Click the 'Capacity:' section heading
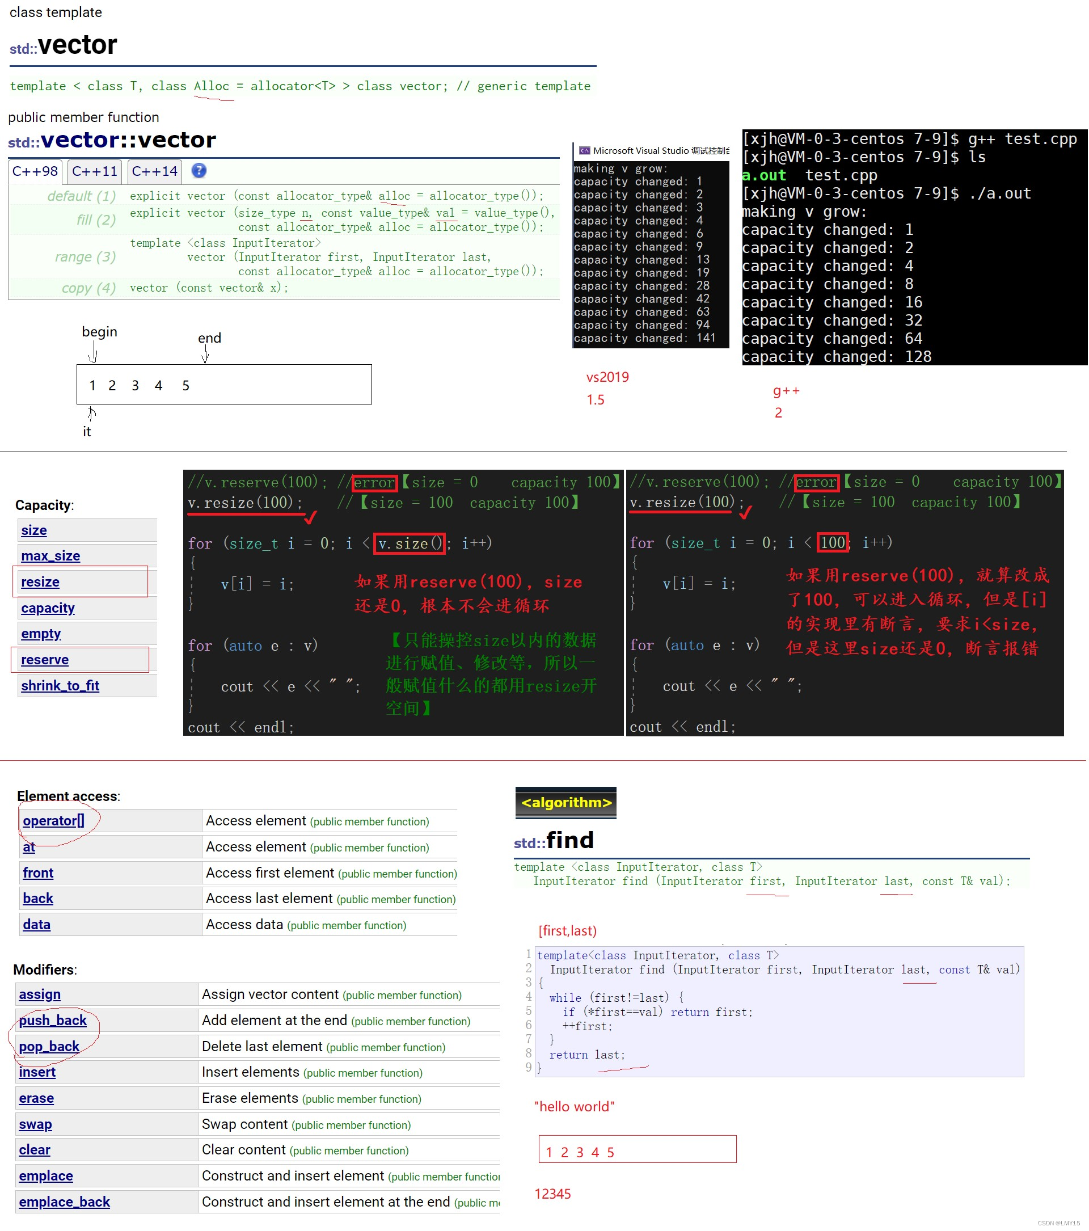 pyautogui.click(x=45, y=505)
